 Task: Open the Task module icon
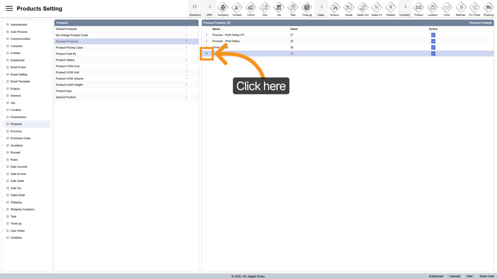[x=293, y=7]
